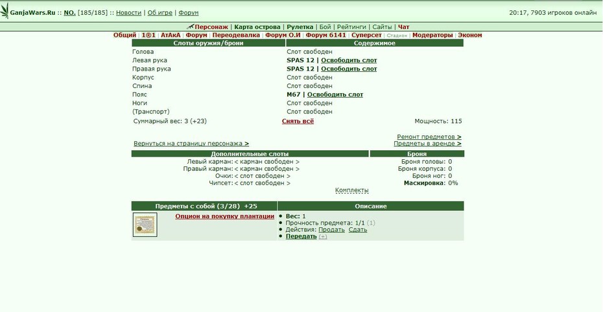Open the Бой menu item
The image size is (603, 312).
(x=325, y=27)
